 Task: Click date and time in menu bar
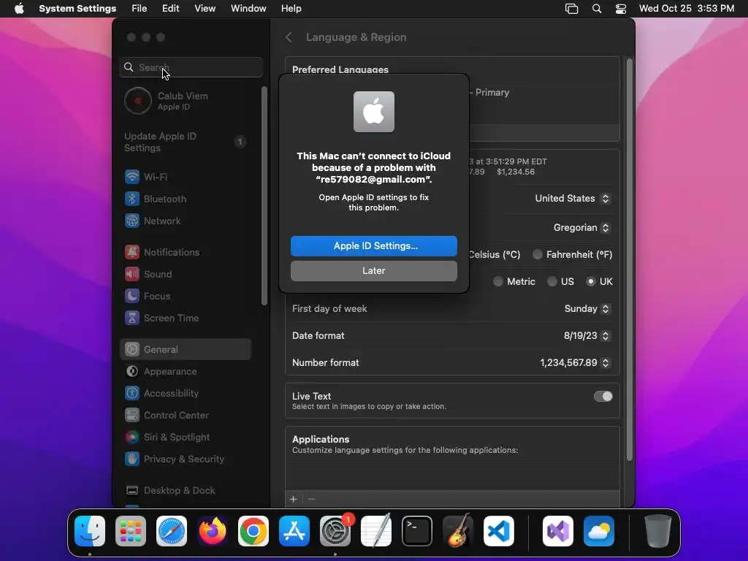click(687, 9)
